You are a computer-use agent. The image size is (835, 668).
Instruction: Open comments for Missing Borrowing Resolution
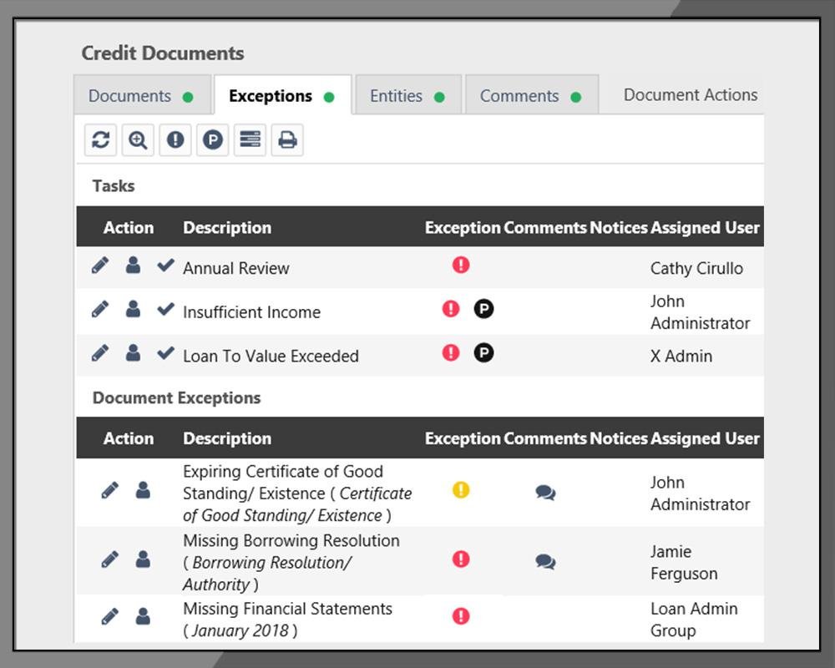pyautogui.click(x=545, y=561)
